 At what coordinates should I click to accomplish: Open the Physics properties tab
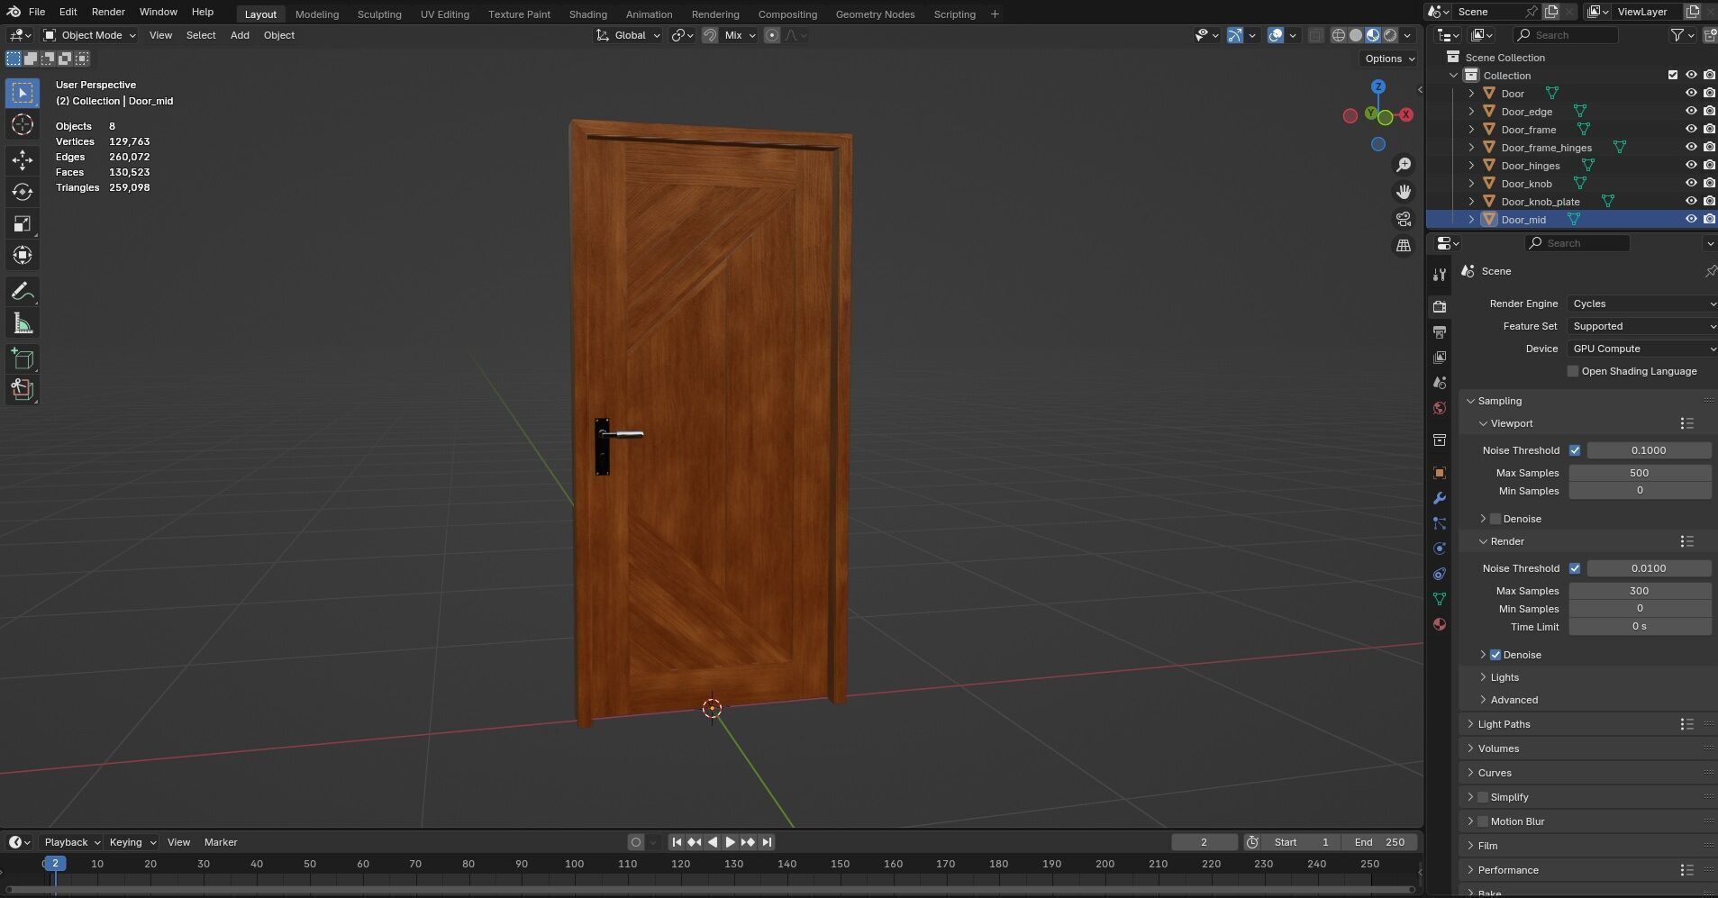tap(1440, 549)
